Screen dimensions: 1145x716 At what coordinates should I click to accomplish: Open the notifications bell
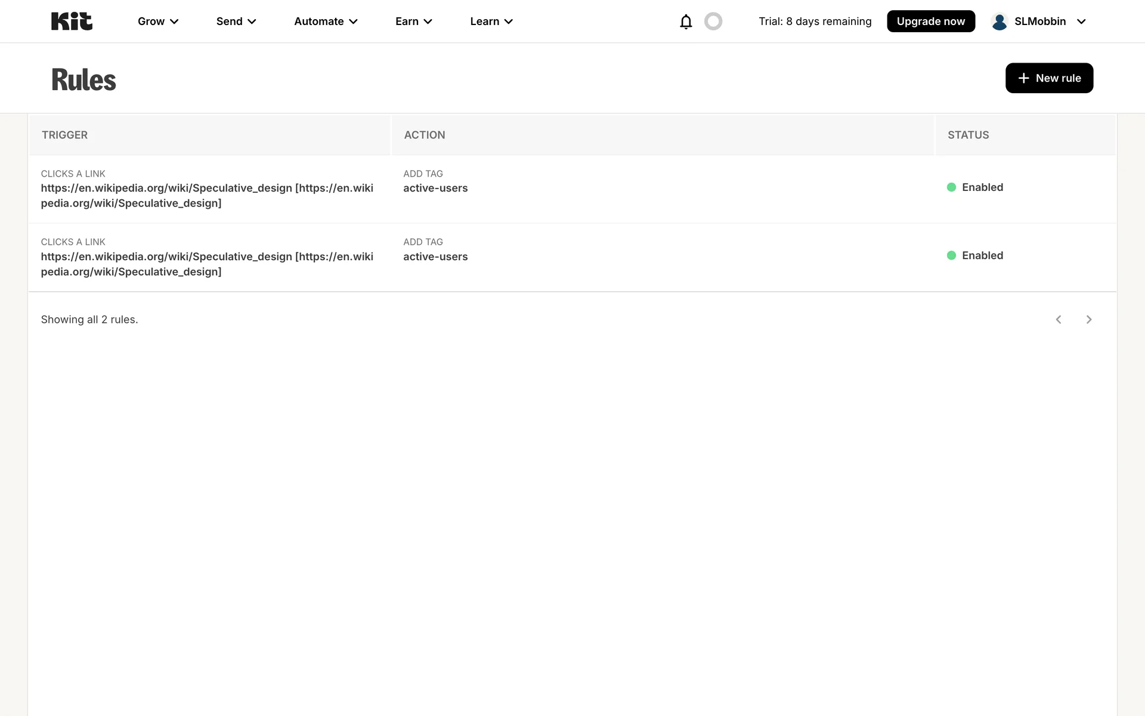point(686,21)
